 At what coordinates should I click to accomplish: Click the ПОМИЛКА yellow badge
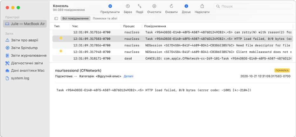tap(282, 71)
